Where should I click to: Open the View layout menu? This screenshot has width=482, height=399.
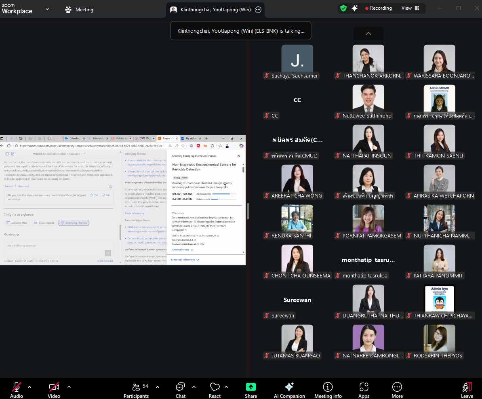point(410,8)
